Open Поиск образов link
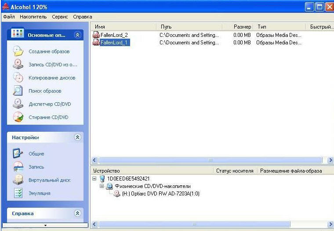 tap(45, 91)
